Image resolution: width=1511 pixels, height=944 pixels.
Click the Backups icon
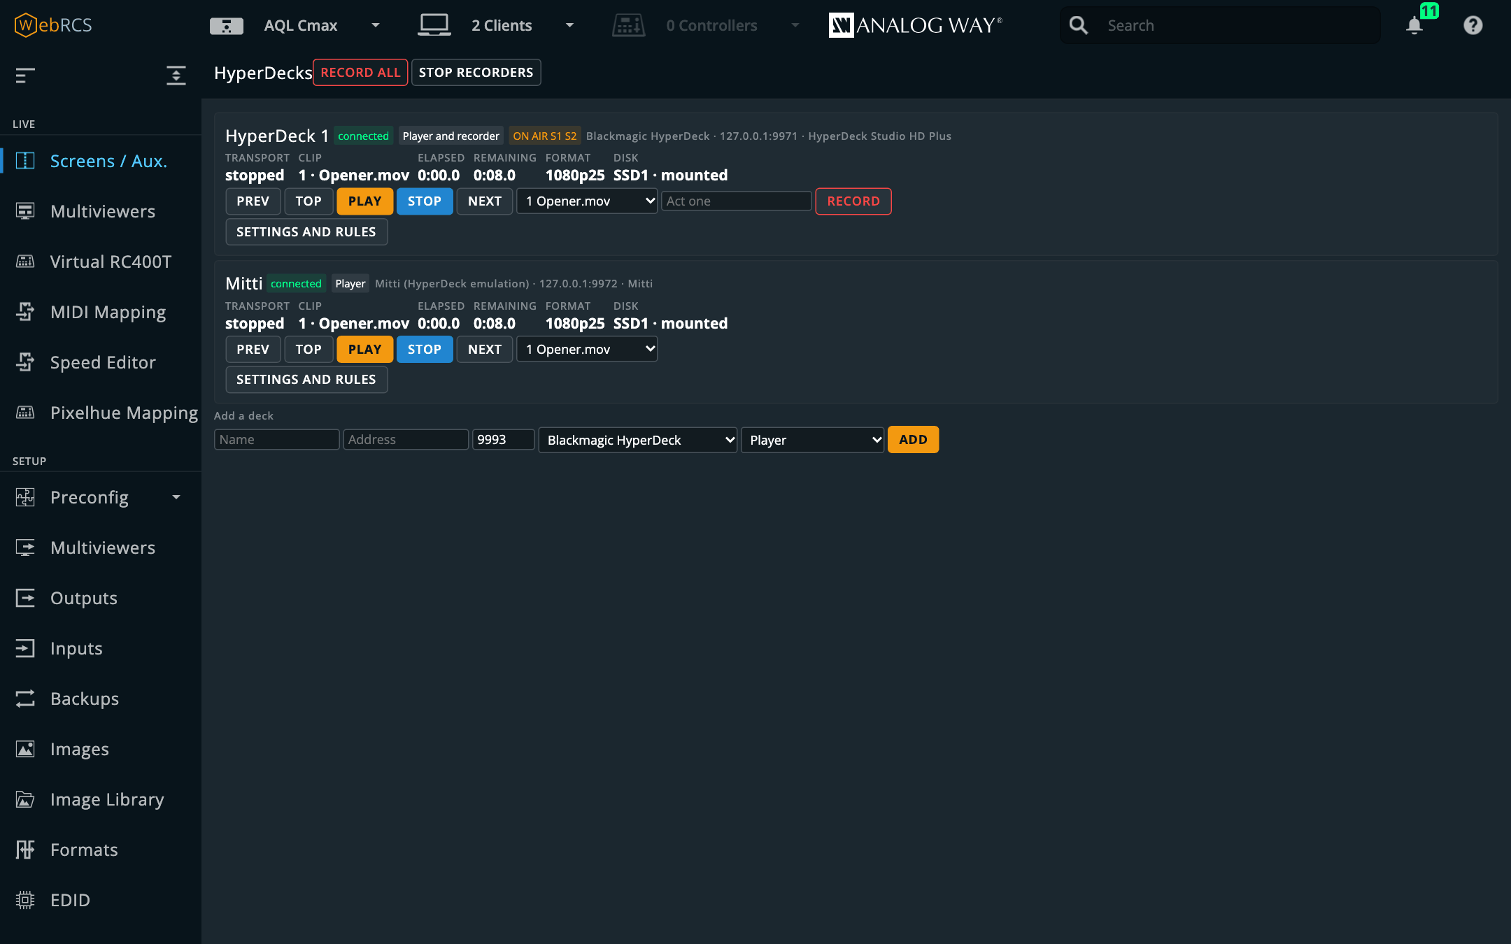[x=25, y=699]
